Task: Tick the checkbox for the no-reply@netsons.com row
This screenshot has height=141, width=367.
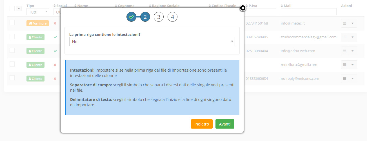Action: point(12,78)
